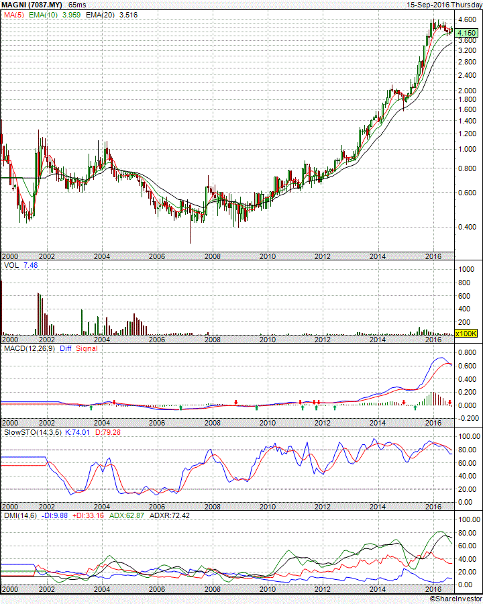Image resolution: width=483 pixels, height=604 pixels.
Task: Select the MACD(12,26,9) indicator label
Action: click(x=30, y=348)
